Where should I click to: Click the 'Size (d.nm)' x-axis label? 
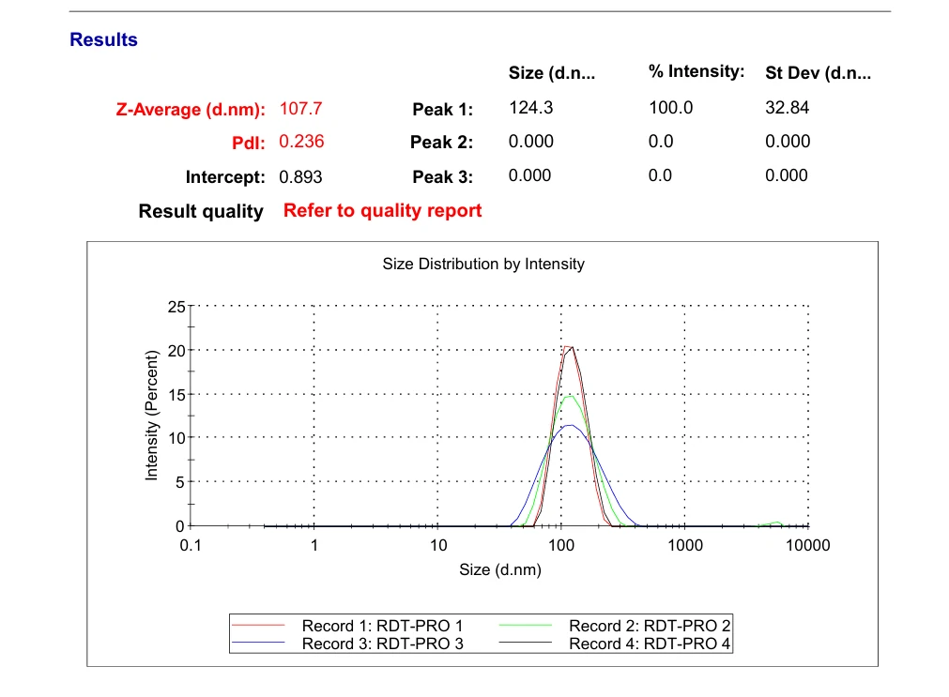499,569
